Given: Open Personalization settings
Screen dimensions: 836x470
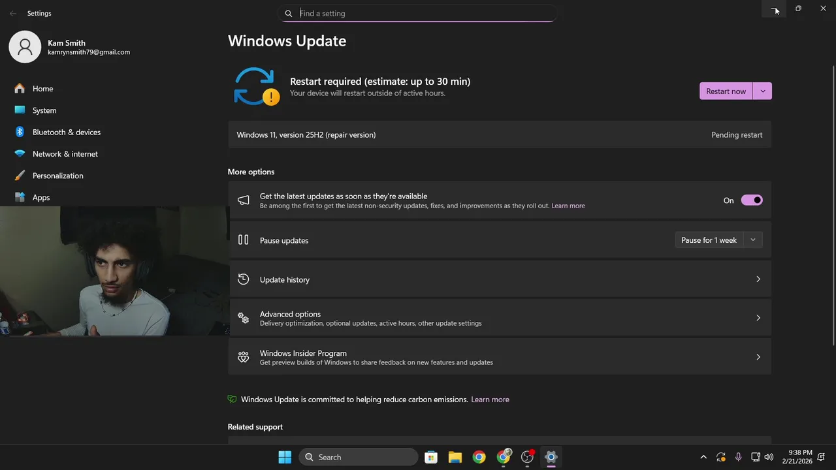Looking at the screenshot, I should tap(58, 176).
